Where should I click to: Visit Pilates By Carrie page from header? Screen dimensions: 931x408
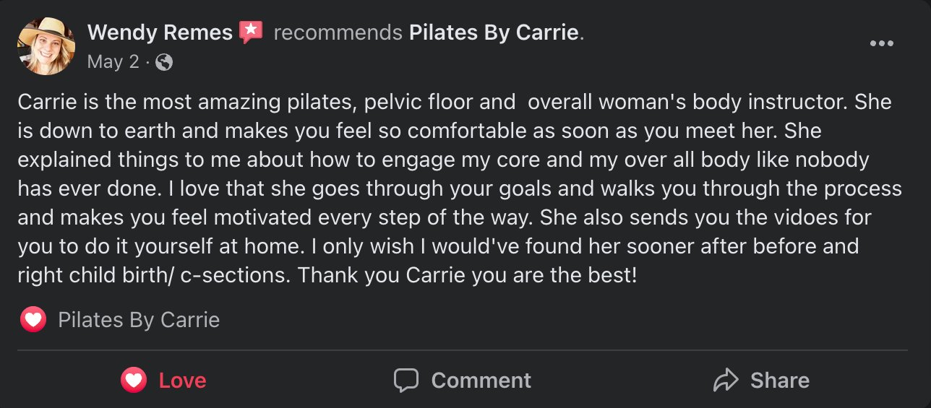(x=494, y=32)
